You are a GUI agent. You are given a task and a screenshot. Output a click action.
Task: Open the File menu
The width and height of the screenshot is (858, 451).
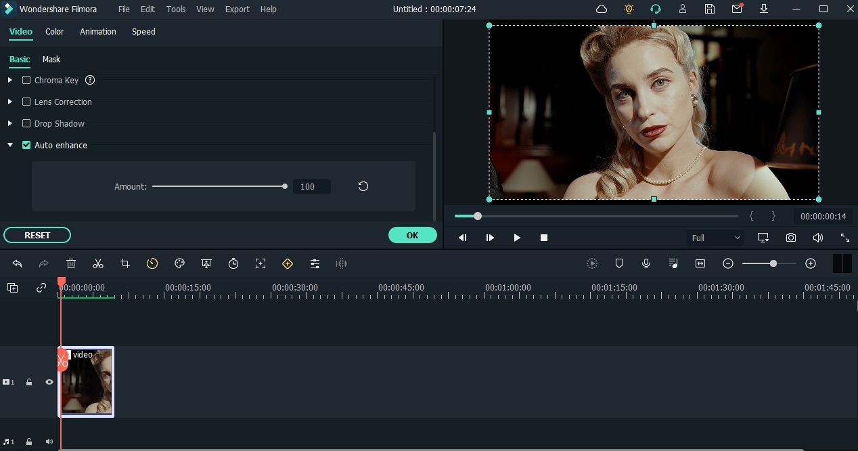click(124, 9)
